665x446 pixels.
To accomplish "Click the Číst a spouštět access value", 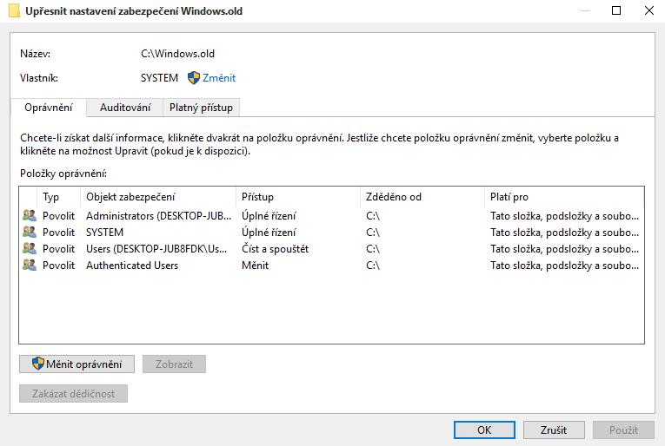I will tap(276, 249).
